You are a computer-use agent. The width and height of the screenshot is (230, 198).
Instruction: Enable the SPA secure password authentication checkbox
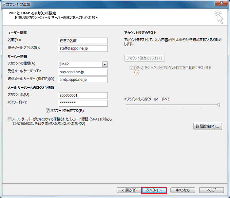(x=9, y=119)
